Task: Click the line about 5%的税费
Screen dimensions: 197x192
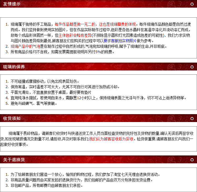Action: [x=62, y=52]
